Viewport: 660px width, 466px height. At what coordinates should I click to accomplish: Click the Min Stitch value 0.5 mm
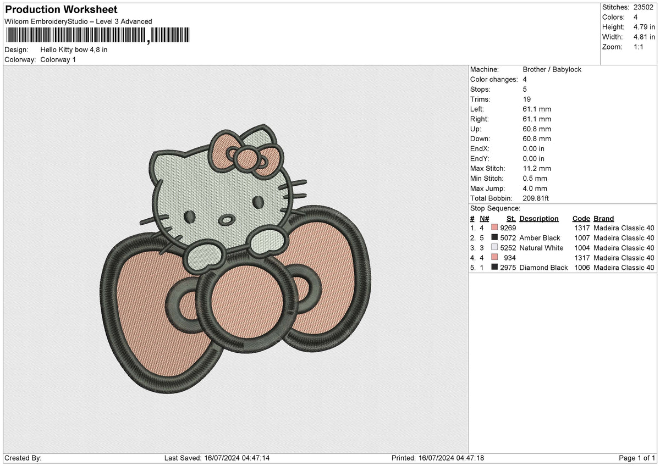[x=535, y=178]
